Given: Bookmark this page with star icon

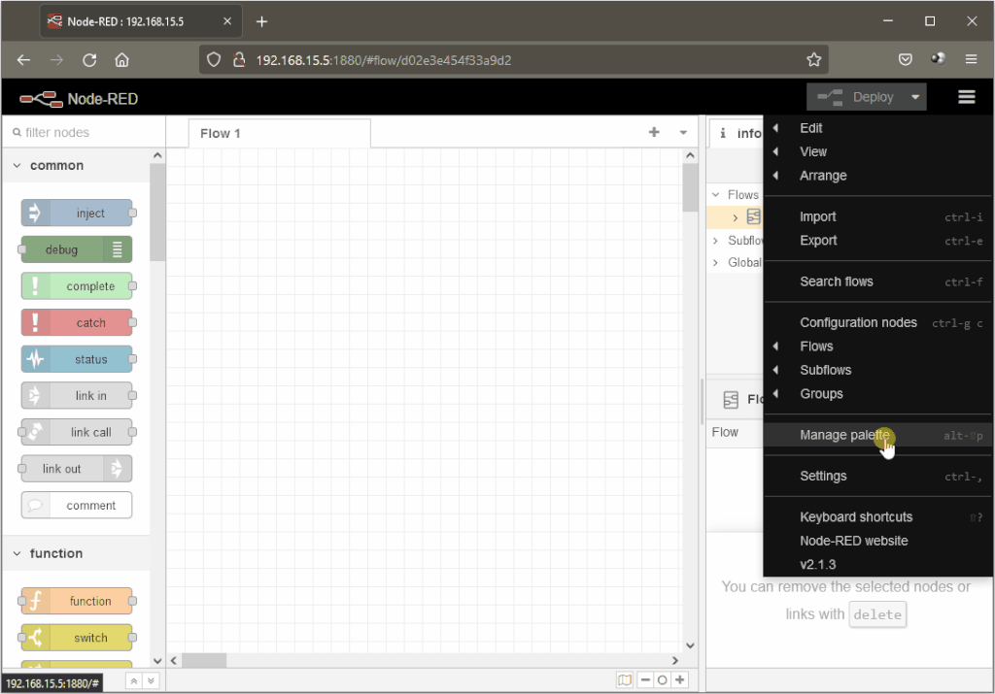Looking at the screenshot, I should [x=813, y=60].
